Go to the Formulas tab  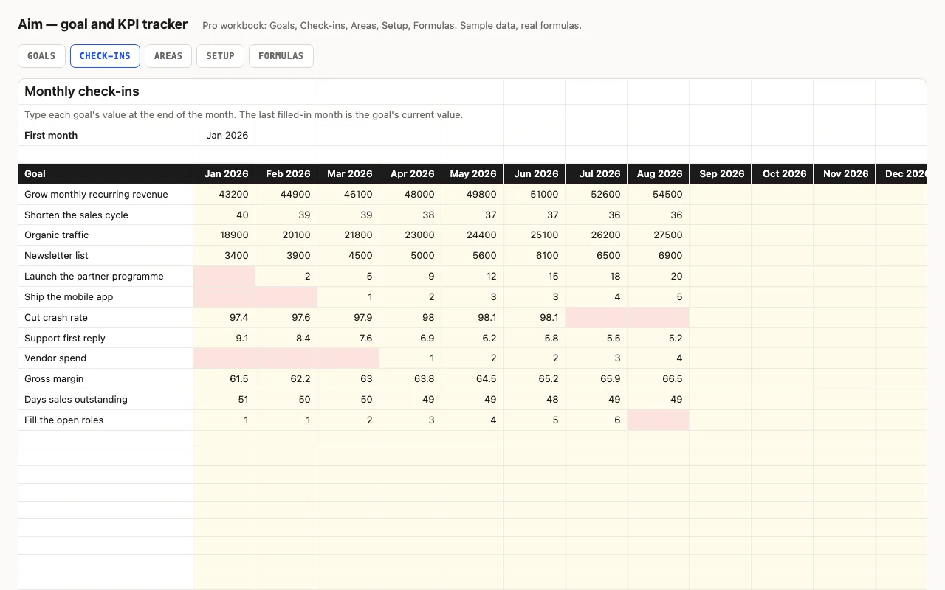pos(281,56)
